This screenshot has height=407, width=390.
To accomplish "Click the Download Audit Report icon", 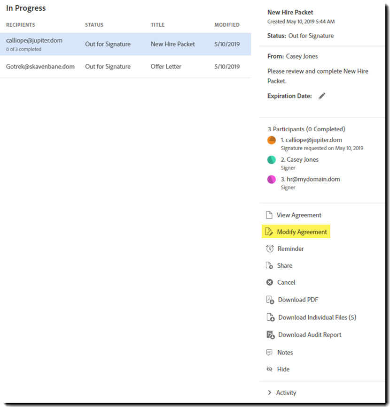I will pos(271,335).
